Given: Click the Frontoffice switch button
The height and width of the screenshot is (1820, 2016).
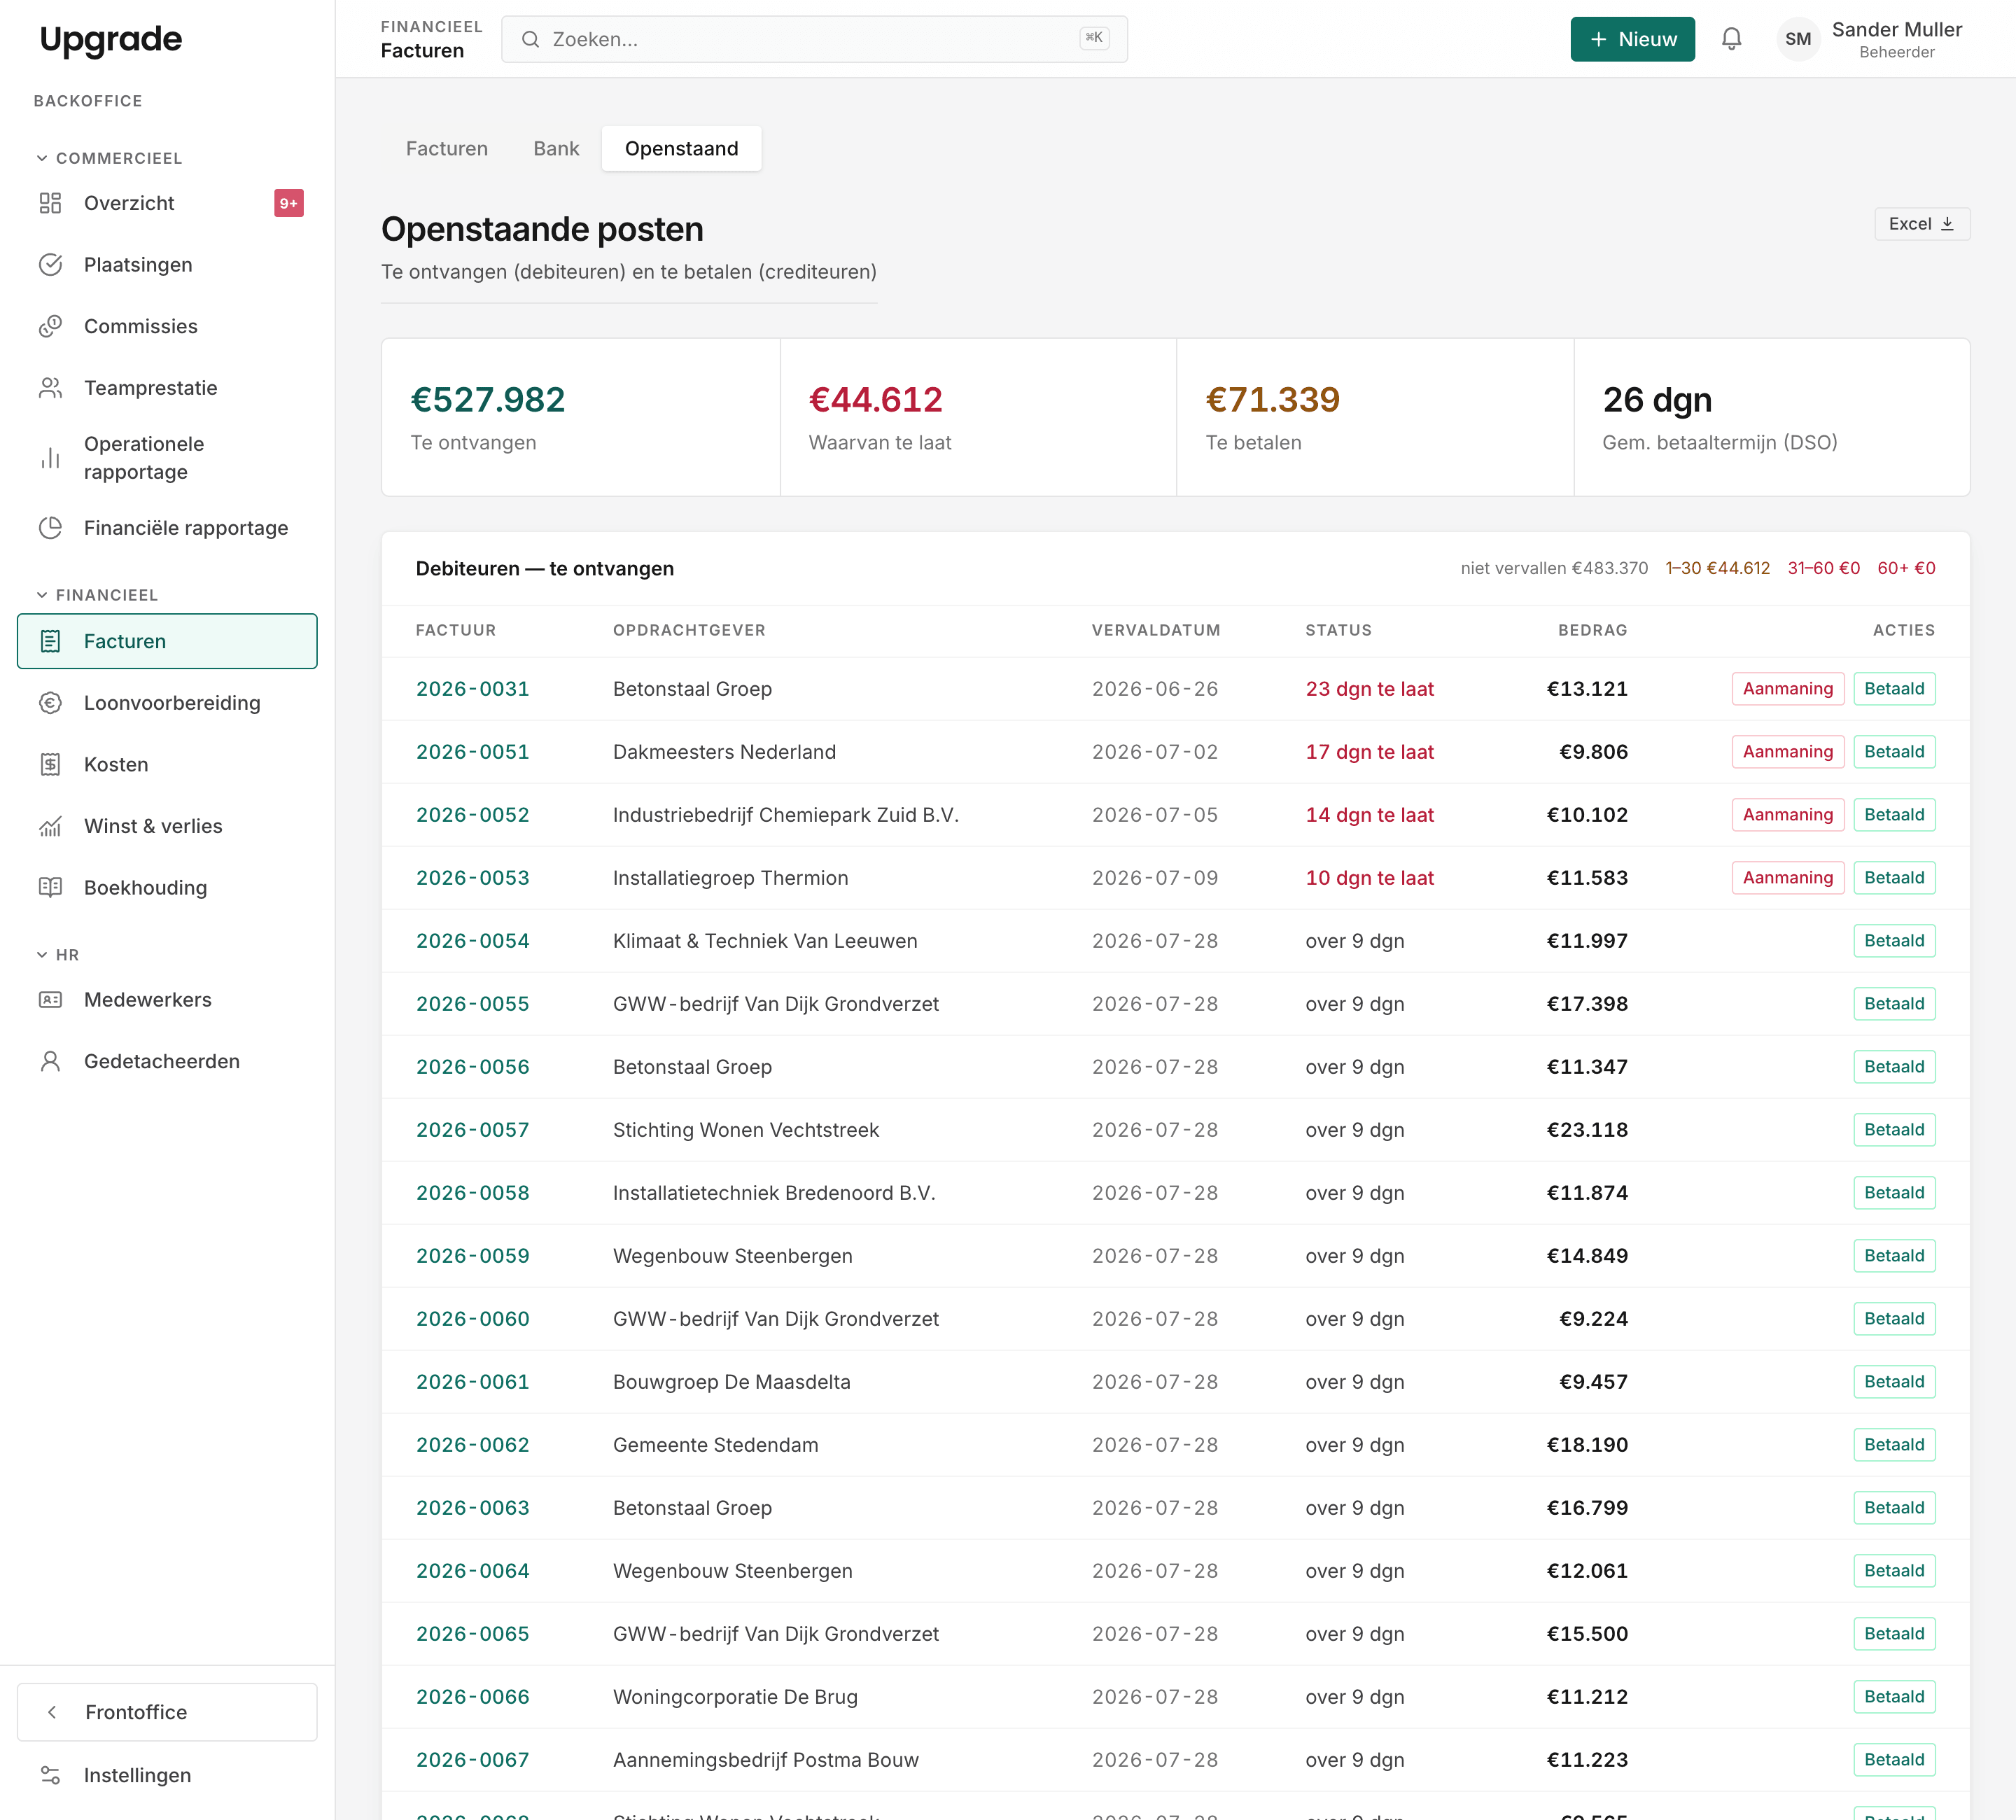Looking at the screenshot, I should point(167,1712).
